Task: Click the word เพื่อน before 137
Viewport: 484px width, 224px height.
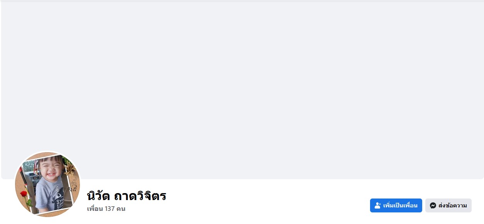Action: pos(95,209)
